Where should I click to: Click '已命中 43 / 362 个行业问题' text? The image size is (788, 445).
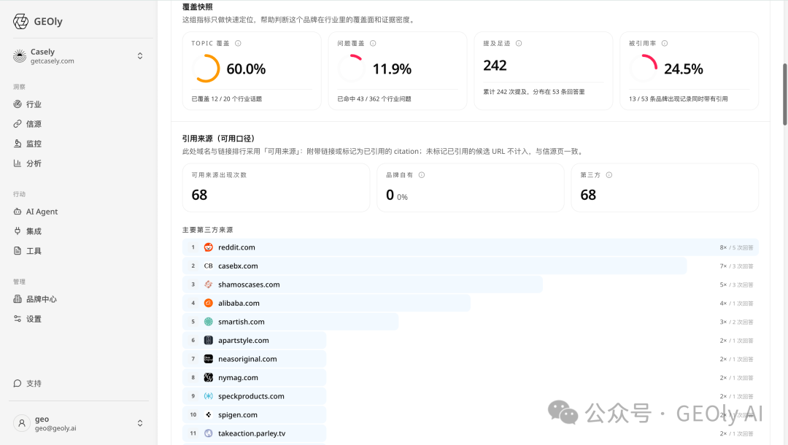pos(374,99)
